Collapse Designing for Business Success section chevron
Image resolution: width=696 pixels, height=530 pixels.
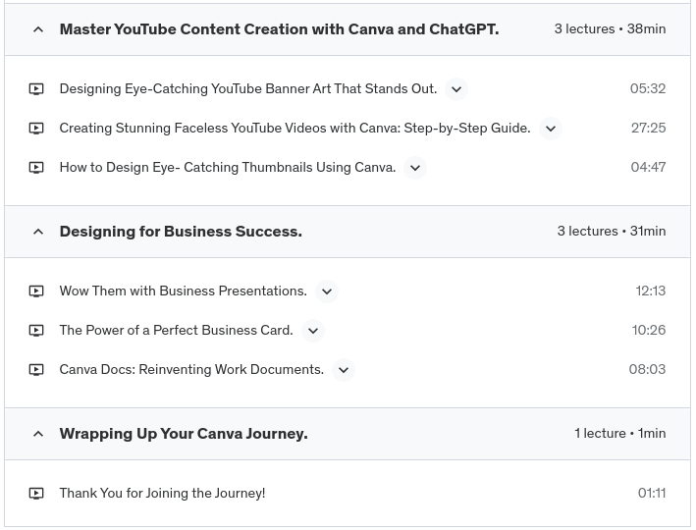coord(38,233)
